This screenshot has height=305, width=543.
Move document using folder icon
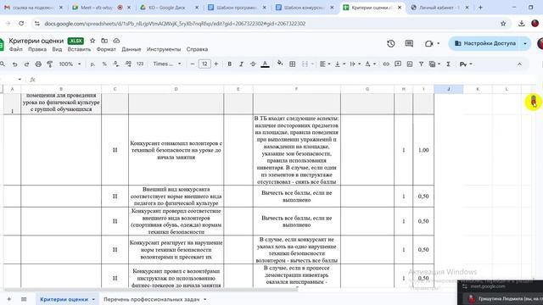click(104, 41)
